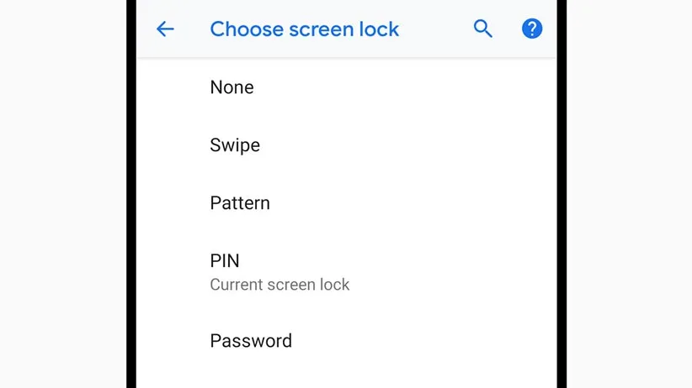
Task: Click the "Swipe" text label
Action: (235, 145)
